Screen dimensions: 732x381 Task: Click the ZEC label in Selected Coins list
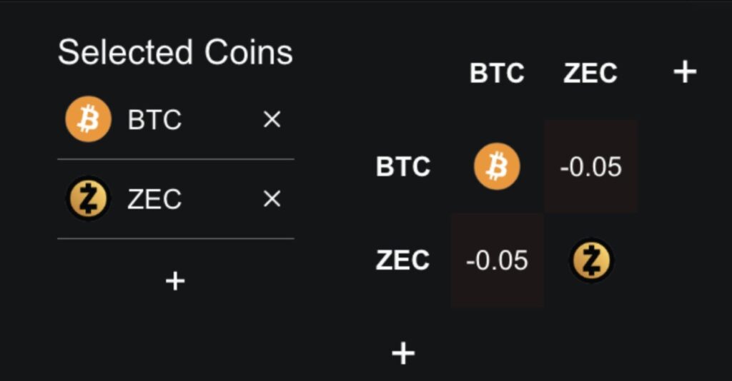[x=154, y=200]
